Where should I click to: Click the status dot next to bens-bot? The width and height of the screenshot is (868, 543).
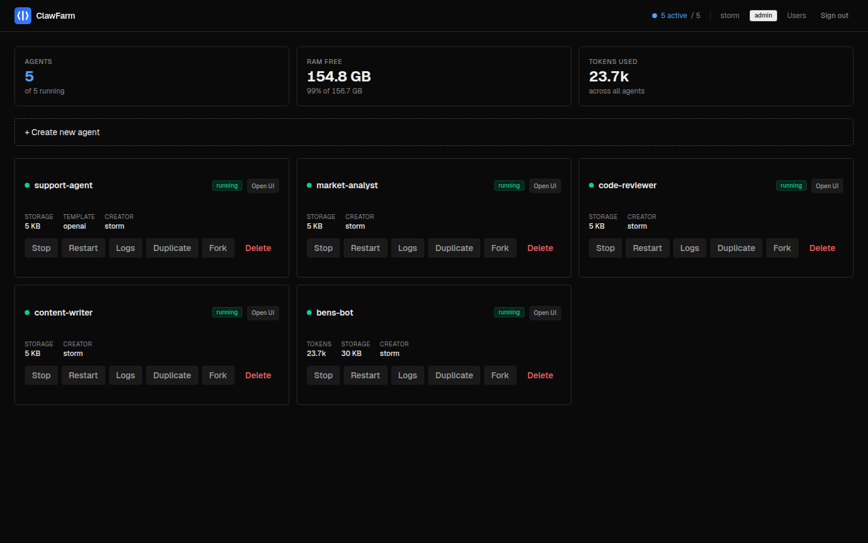309,313
